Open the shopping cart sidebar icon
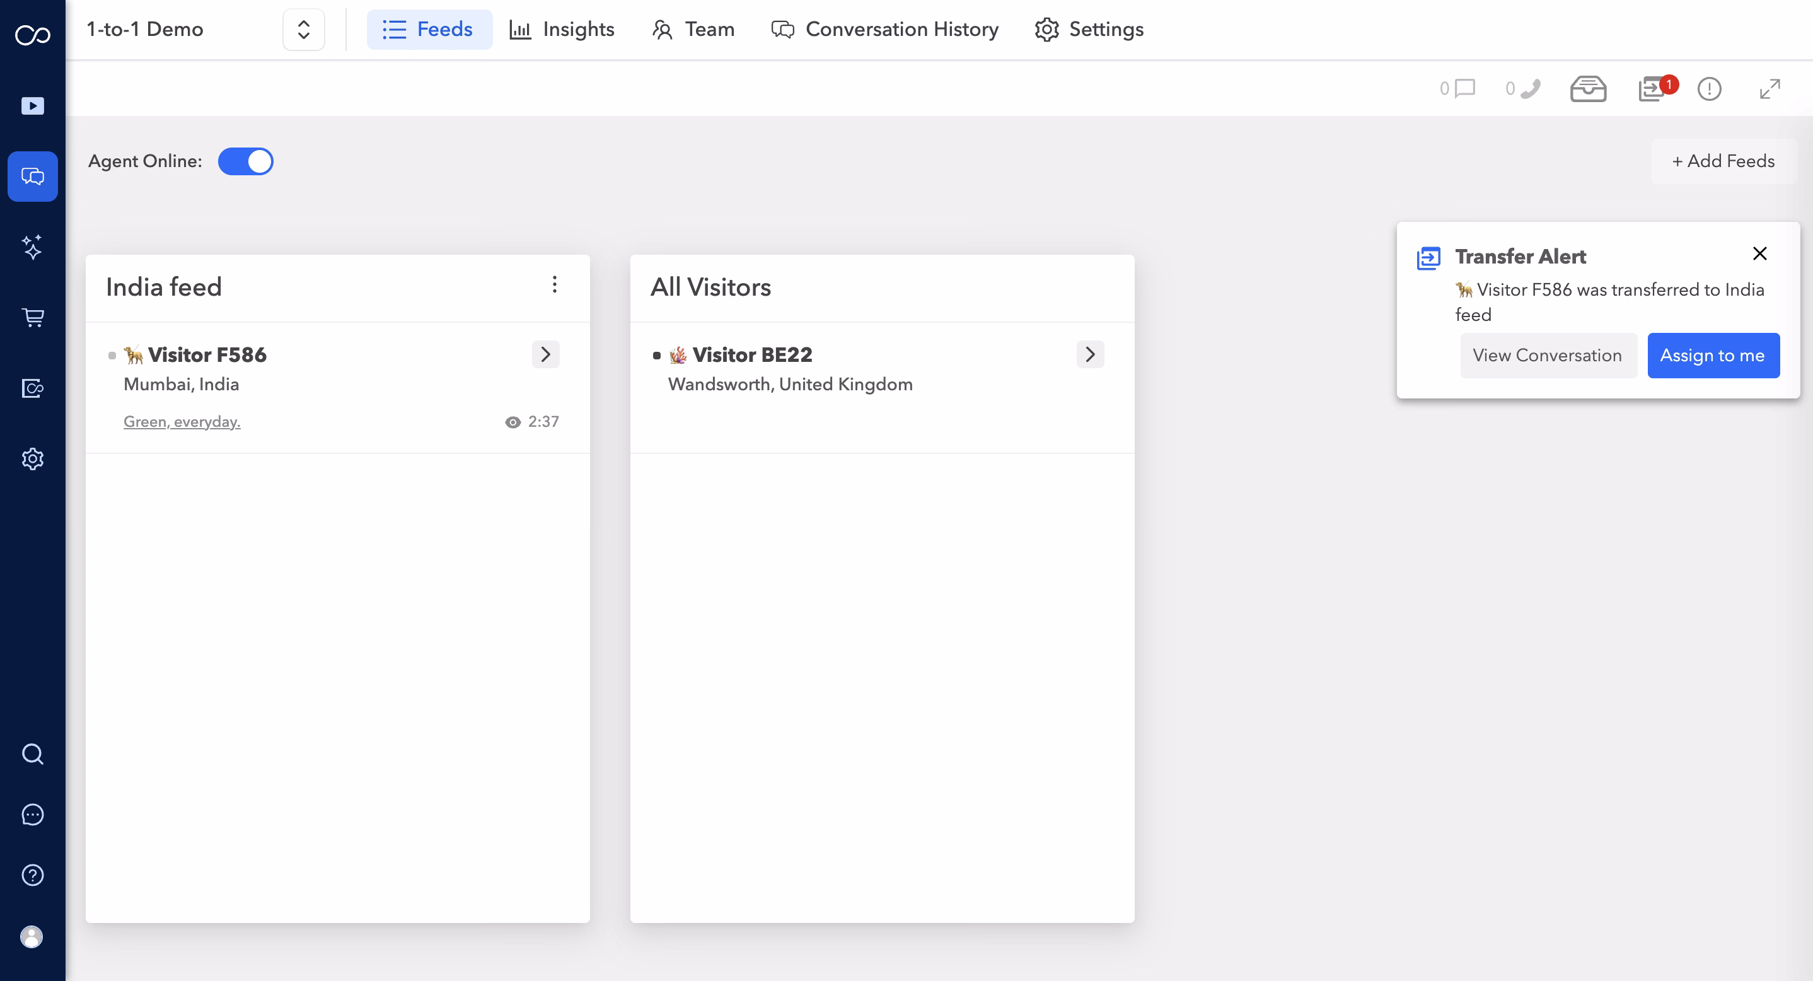Image resolution: width=1813 pixels, height=981 pixels. (32, 317)
